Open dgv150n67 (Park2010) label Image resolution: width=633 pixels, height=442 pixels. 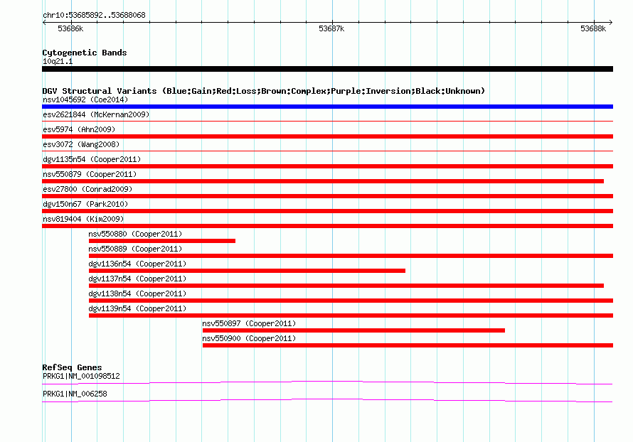pyautogui.click(x=85, y=204)
